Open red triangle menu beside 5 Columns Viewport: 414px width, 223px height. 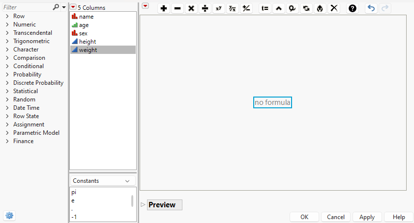[73, 7]
